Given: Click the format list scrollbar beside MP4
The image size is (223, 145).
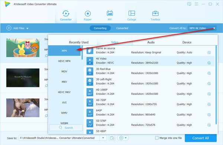Looking at the screenshot, I should [x=82, y=52].
